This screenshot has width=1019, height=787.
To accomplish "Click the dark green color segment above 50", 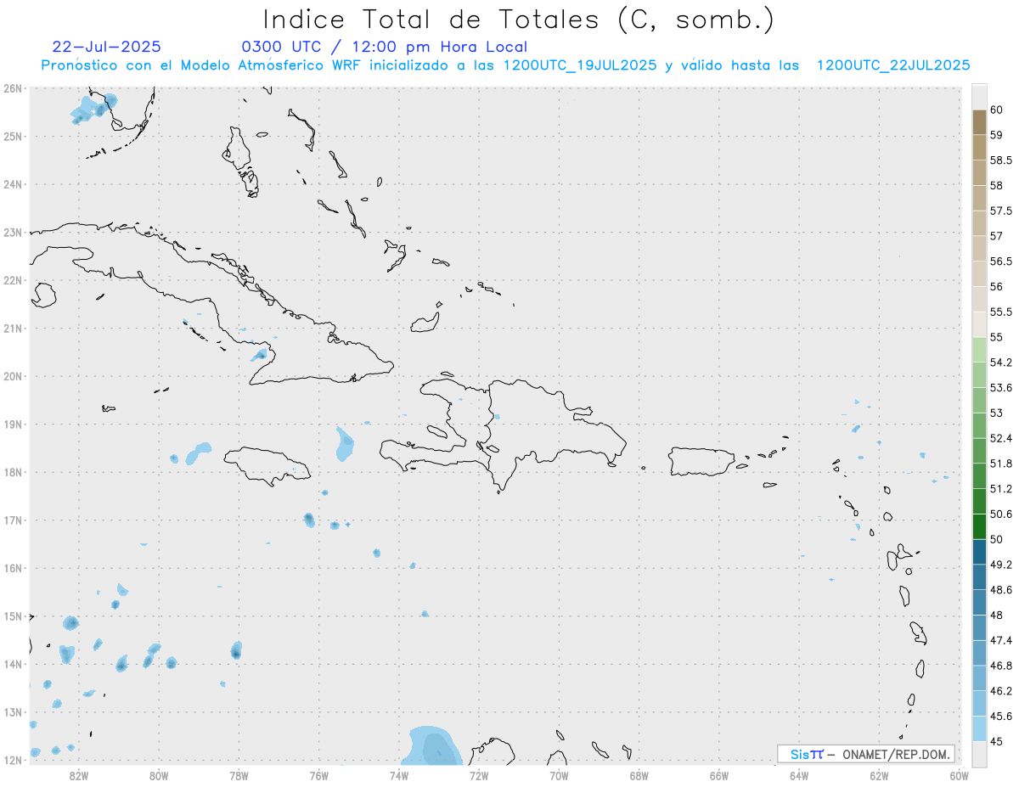I will pyautogui.click(x=979, y=526).
